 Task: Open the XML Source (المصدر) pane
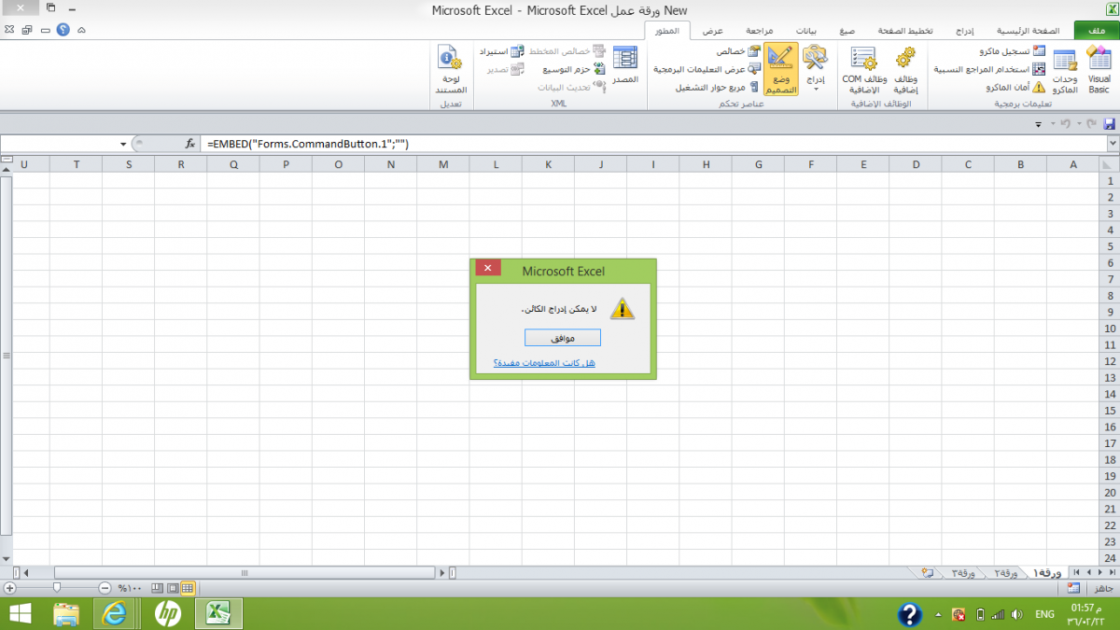coord(624,67)
